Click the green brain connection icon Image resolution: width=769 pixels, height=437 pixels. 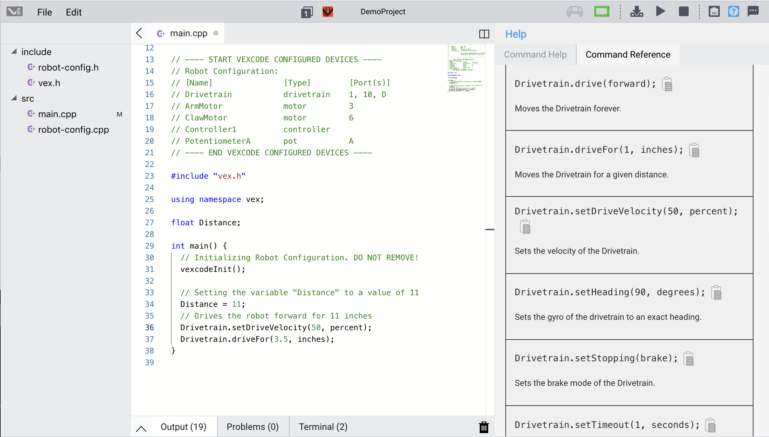[602, 12]
